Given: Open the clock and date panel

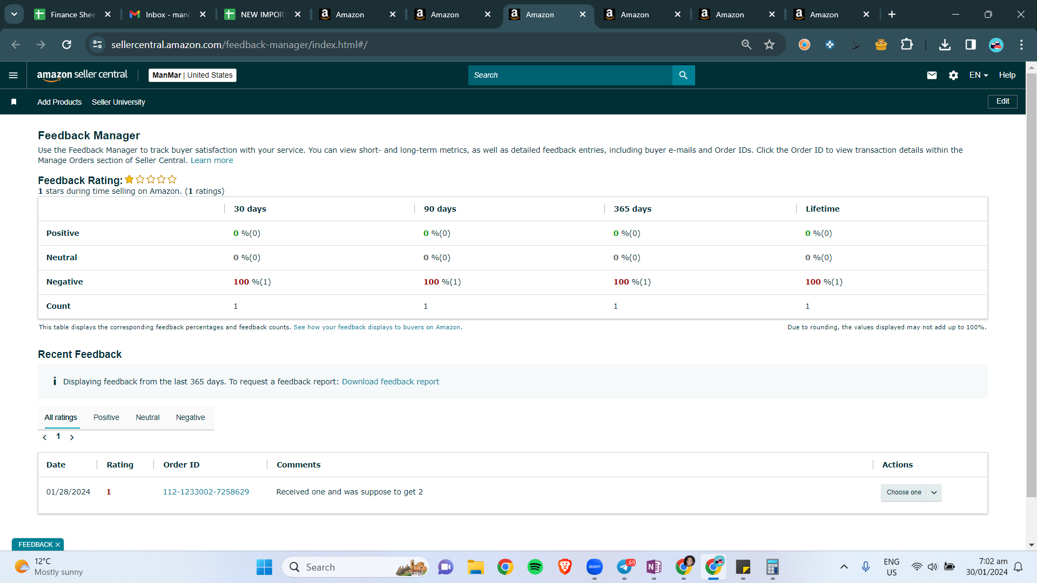Looking at the screenshot, I should (x=986, y=567).
